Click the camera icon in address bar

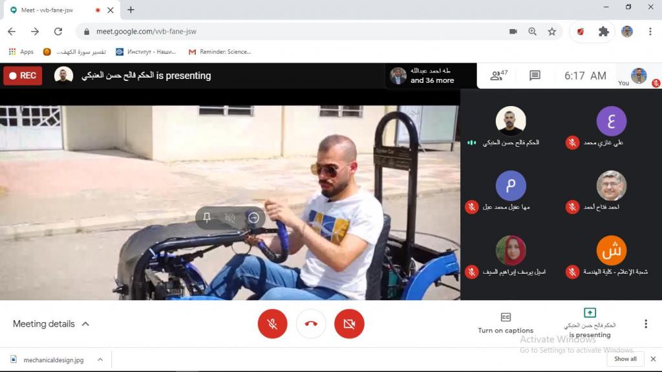tap(513, 31)
